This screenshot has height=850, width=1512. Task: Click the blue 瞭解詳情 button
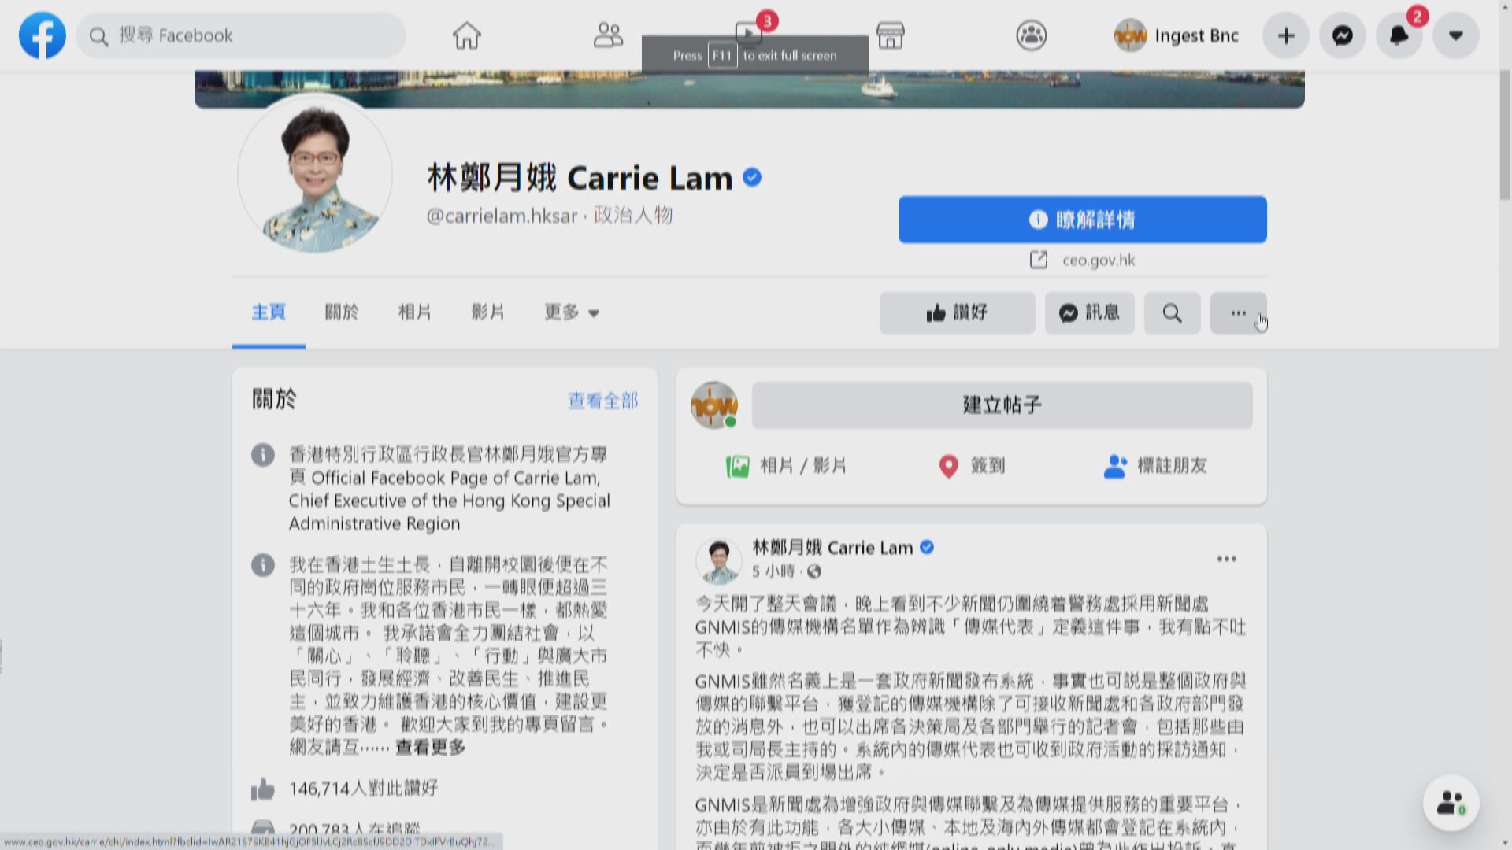click(1082, 220)
